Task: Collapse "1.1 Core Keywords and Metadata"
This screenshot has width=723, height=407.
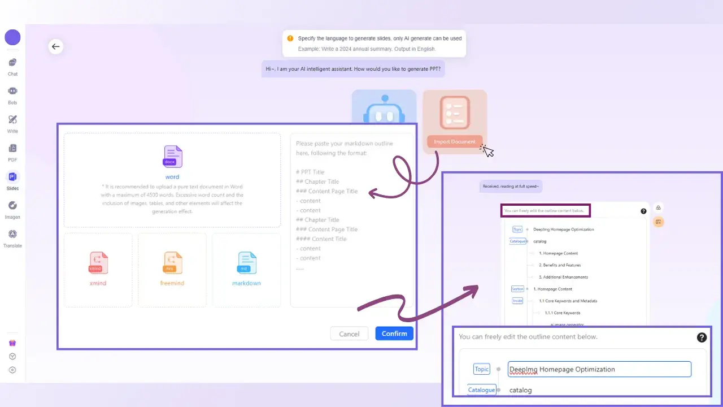Action: (532, 301)
